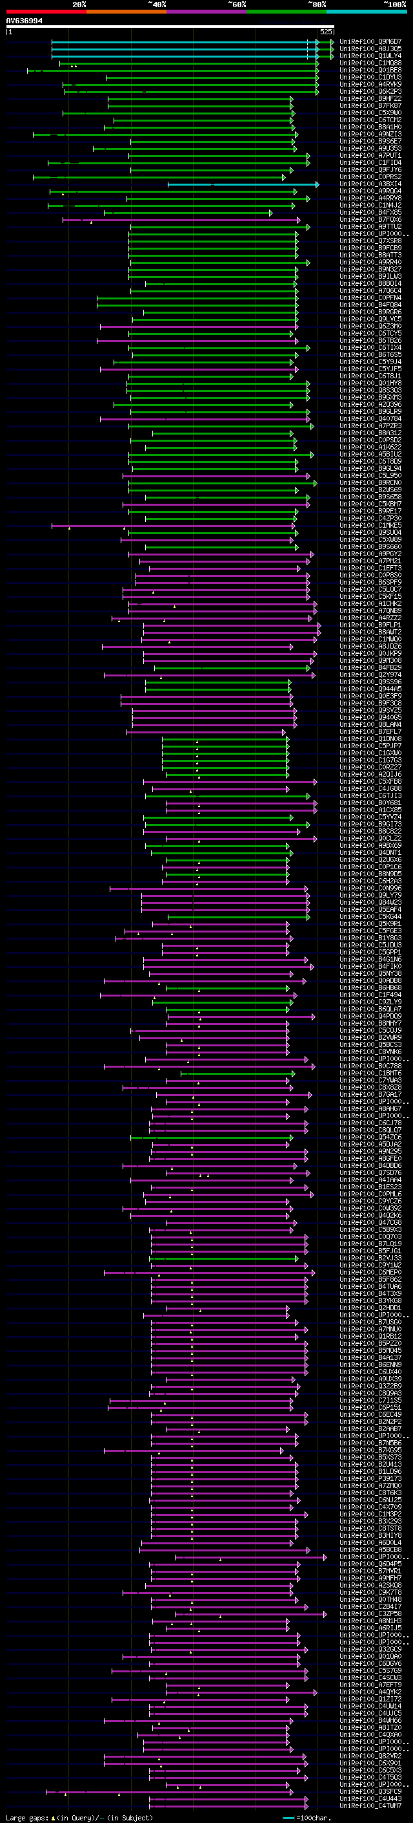The width and height of the screenshot is (413, 1823).
Task: Click the red 20% identity legend segment
Action: click(46, 12)
